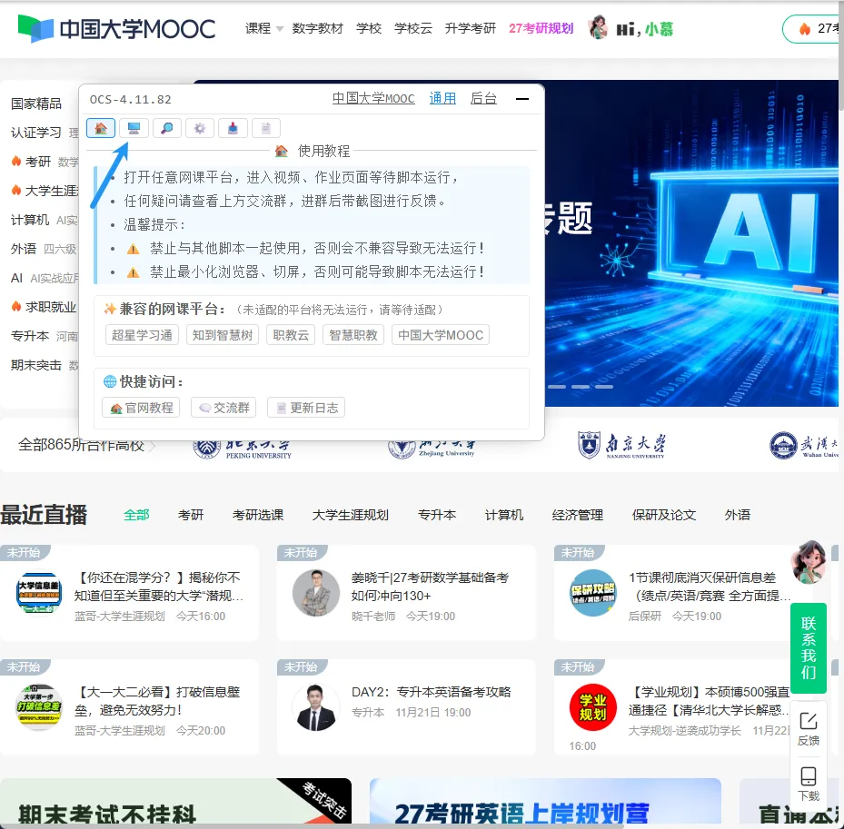Open OCS settings via the gear icon
Viewport: 844px width, 829px height.
click(199, 128)
